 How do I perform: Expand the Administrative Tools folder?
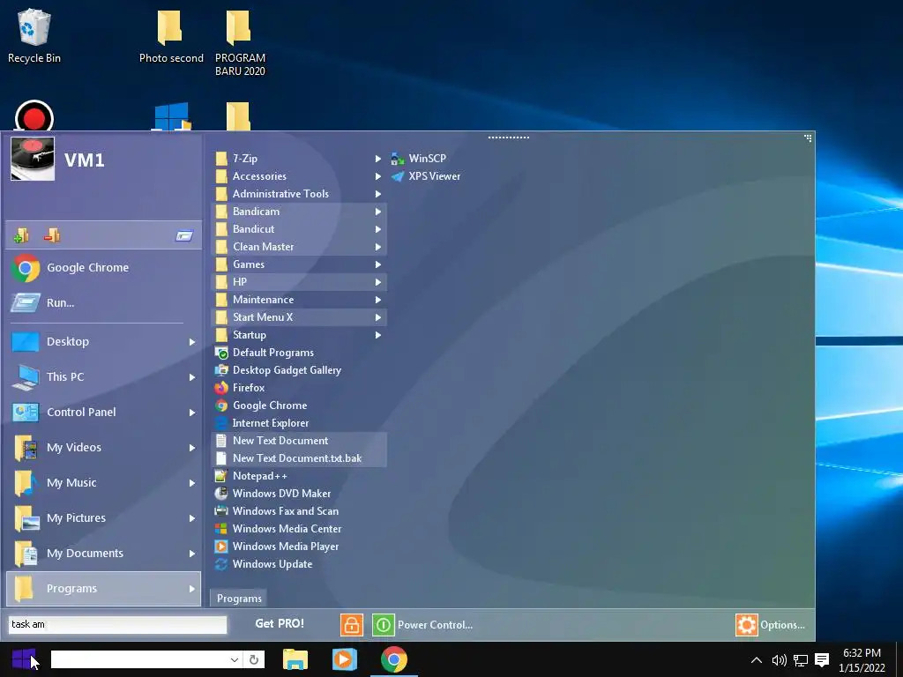tap(300, 194)
